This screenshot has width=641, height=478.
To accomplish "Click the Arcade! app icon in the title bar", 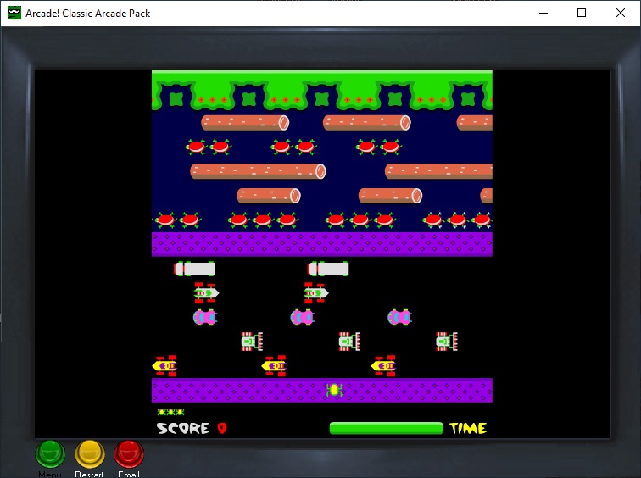I will [14, 13].
